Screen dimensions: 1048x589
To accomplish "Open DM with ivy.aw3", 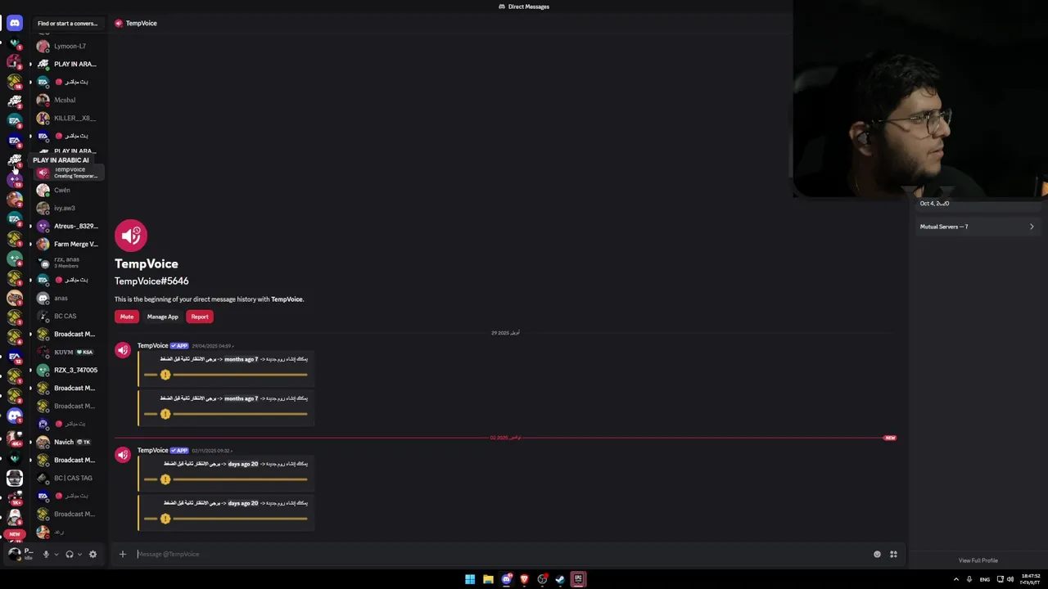I will pyautogui.click(x=69, y=208).
